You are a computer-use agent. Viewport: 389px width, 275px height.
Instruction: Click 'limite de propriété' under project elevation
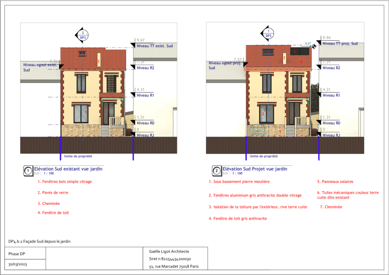264,156
